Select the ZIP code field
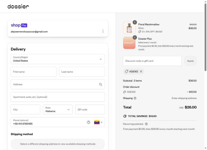This screenshot has height=150, width=207. point(90,109)
